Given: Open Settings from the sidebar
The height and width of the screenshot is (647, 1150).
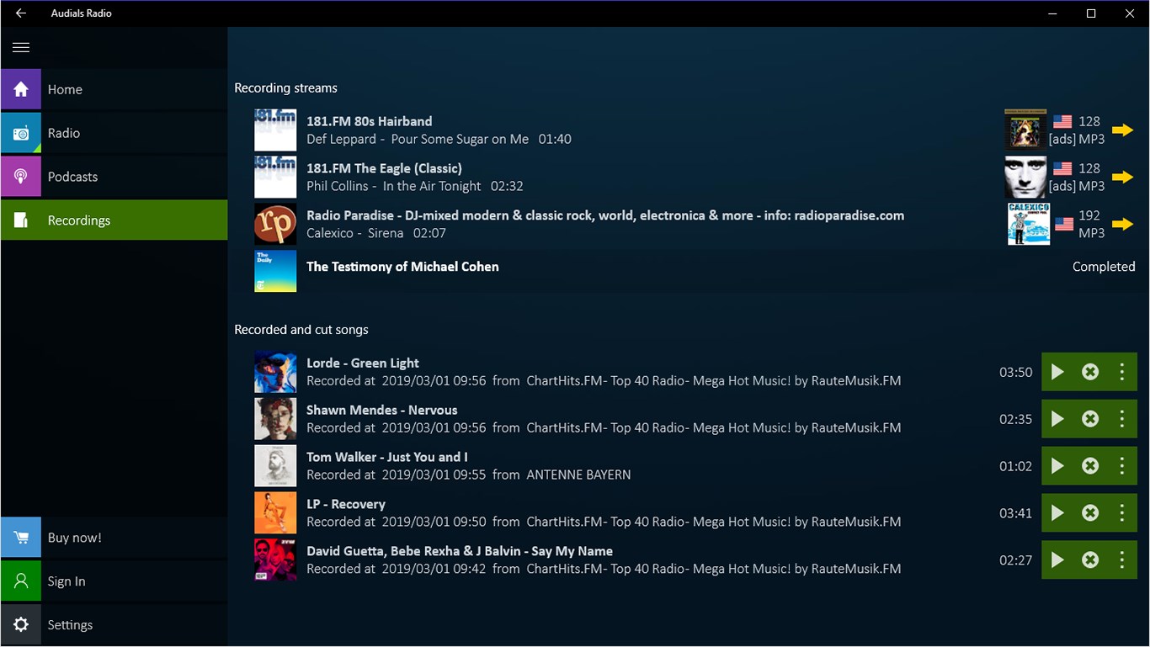Looking at the screenshot, I should point(21,624).
